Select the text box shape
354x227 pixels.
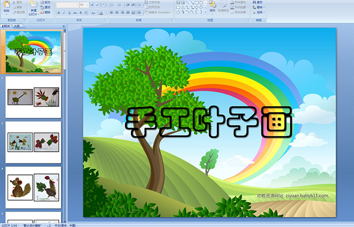tap(178, 3)
